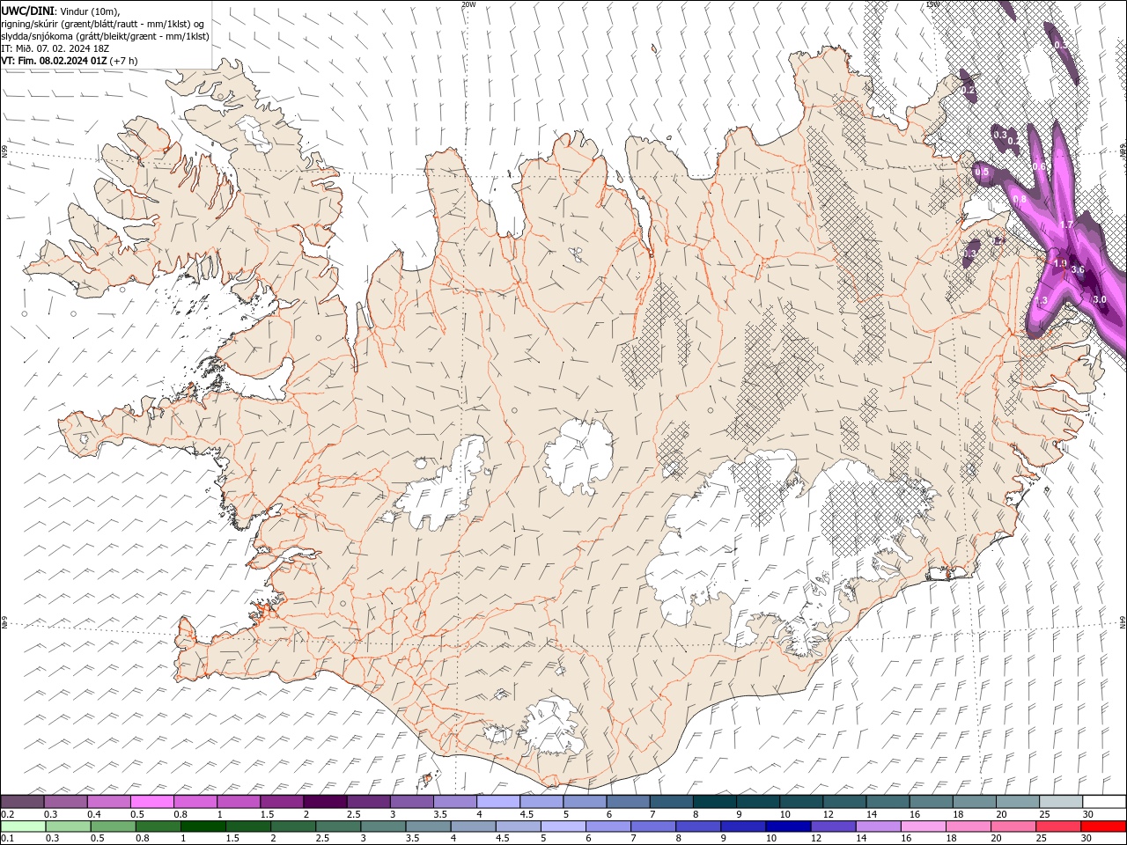The width and height of the screenshot is (1127, 845).
Task: Click the precipitation value label "3.0"
Action: pyautogui.click(x=1099, y=300)
